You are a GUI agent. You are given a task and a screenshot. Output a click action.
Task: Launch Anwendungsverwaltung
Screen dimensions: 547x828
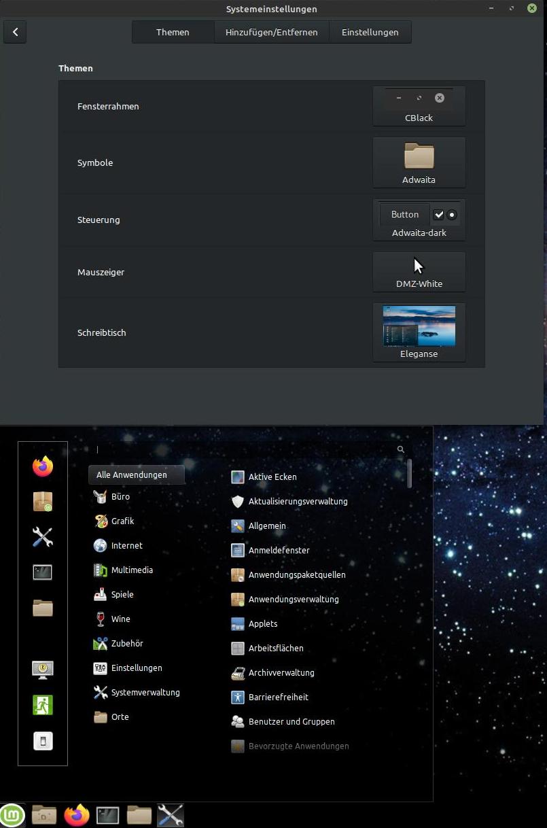(x=285, y=600)
